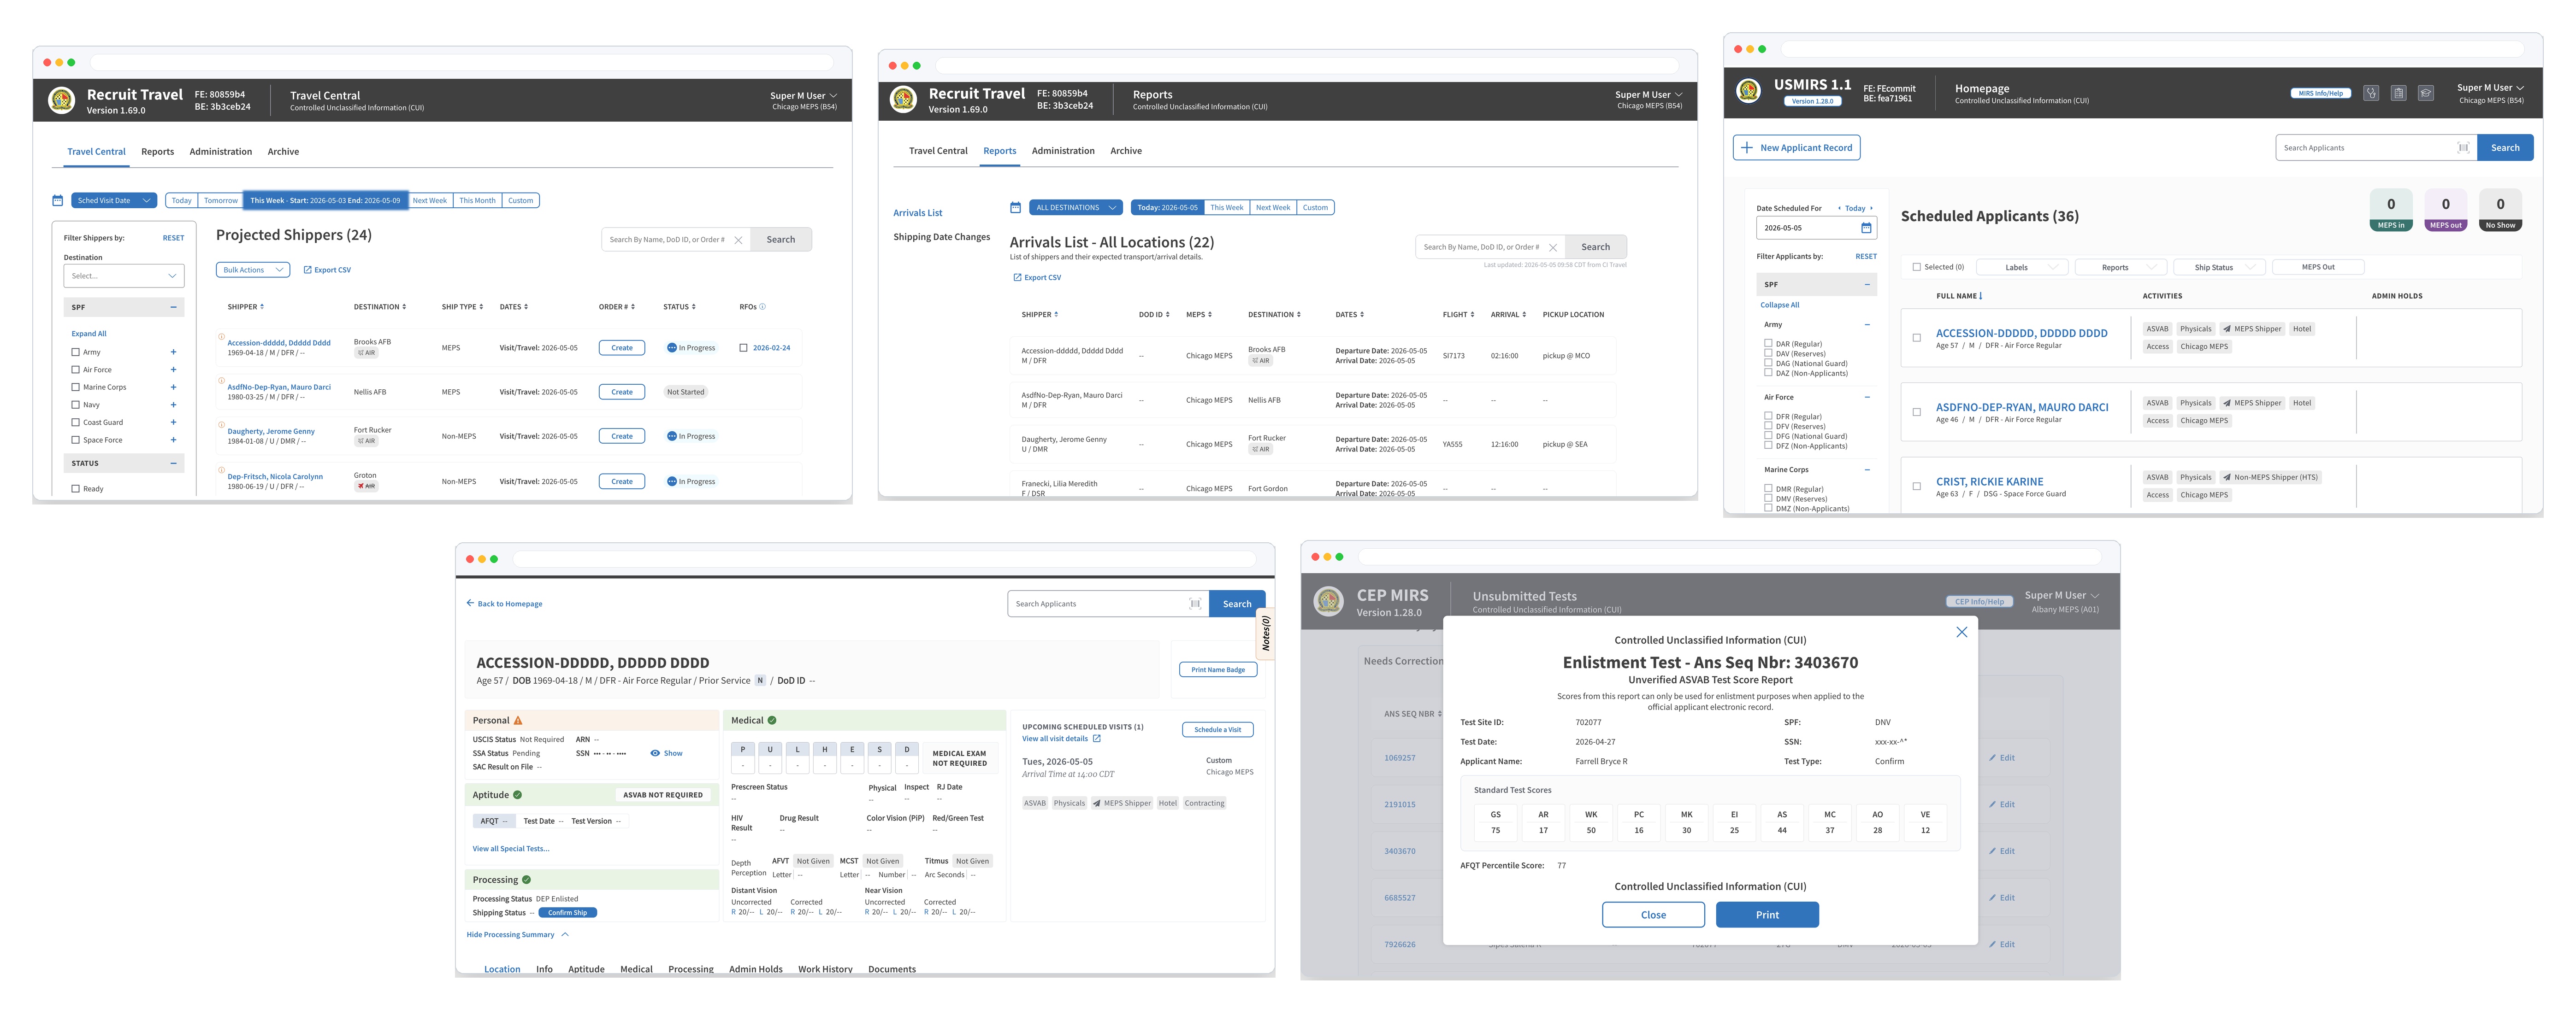Check the DAR (Regular) filter checkbox
Screen dimensions: 2576x1009
point(1769,344)
